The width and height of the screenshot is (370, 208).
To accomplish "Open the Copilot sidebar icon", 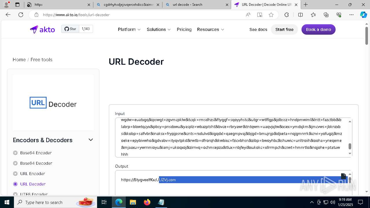I will point(363,15).
